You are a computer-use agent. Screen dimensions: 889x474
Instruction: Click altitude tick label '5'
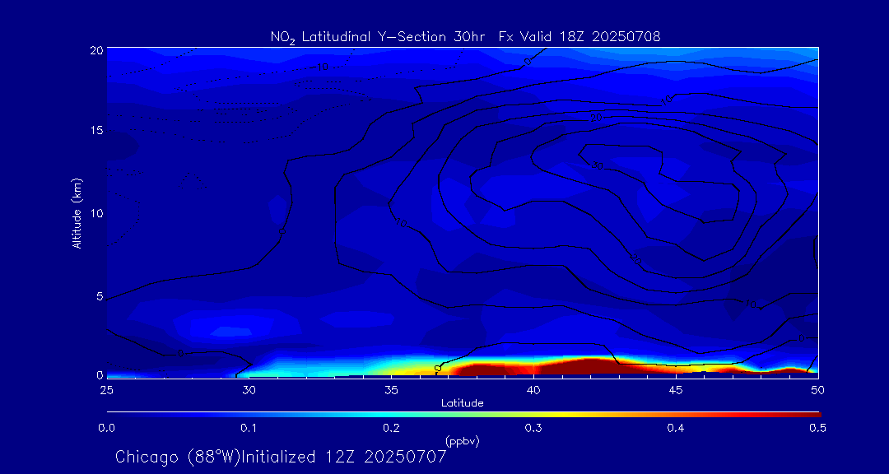[100, 296]
